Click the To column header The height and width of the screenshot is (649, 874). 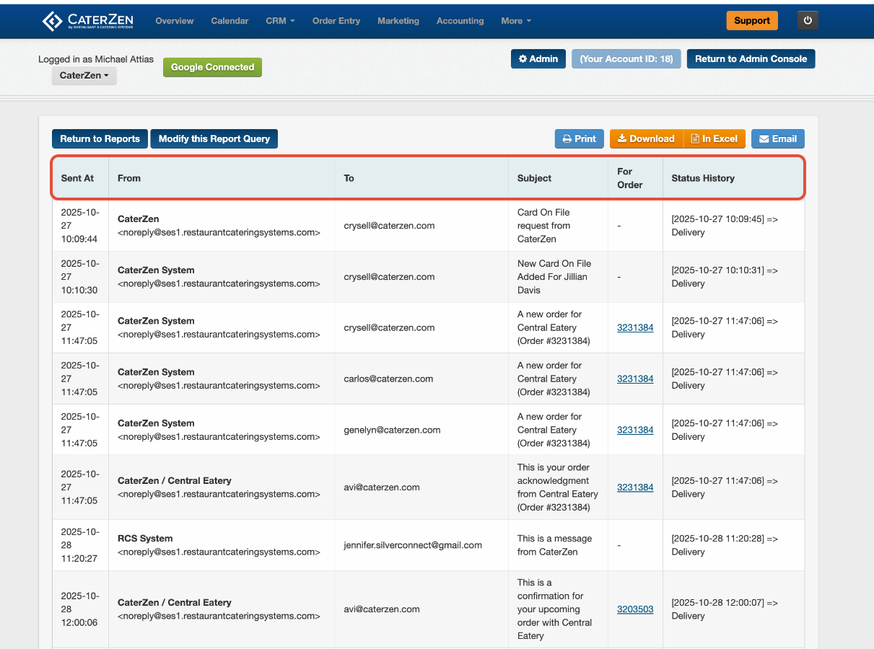[421, 178]
